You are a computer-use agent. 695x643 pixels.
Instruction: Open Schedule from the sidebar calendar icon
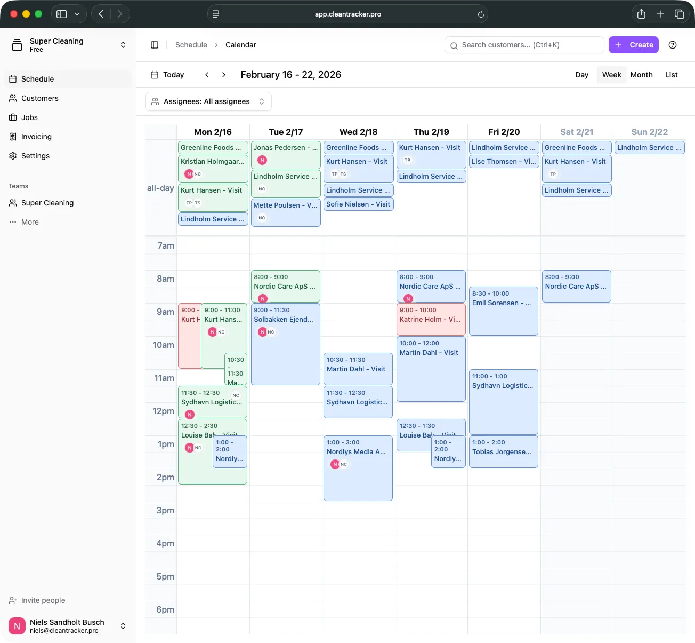coord(12,78)
